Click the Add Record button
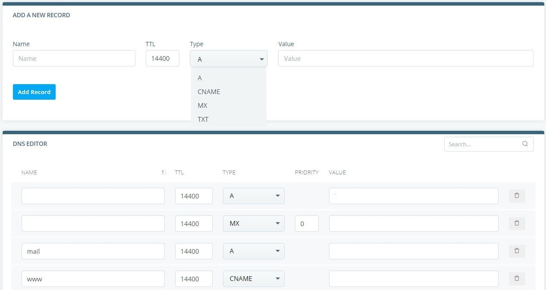546x290 pixels. pos(34,92)
